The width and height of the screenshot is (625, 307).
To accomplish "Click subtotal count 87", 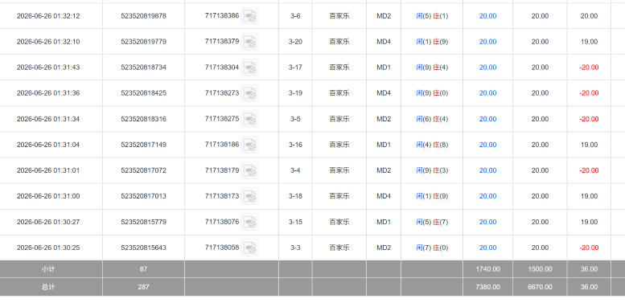I will (x=143, y=269).
